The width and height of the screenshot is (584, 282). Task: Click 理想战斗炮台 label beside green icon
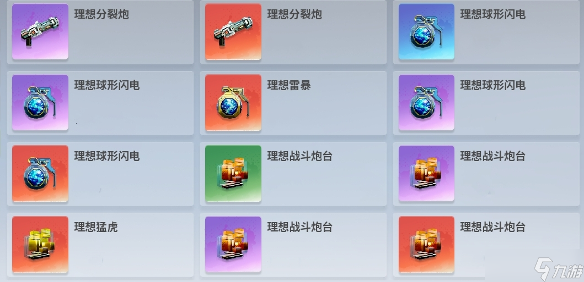click(x=300, y=156)
